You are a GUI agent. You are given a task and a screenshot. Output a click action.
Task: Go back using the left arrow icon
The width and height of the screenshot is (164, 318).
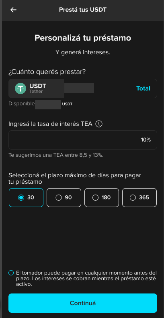coord(13,10)
